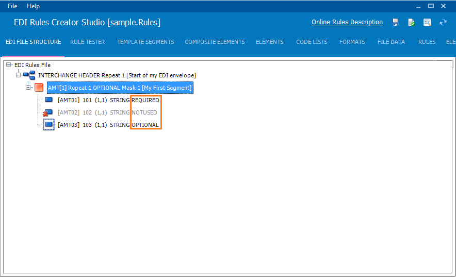Go to the ELEMENTS tab
456x277 pixels.
click(270, 42)
